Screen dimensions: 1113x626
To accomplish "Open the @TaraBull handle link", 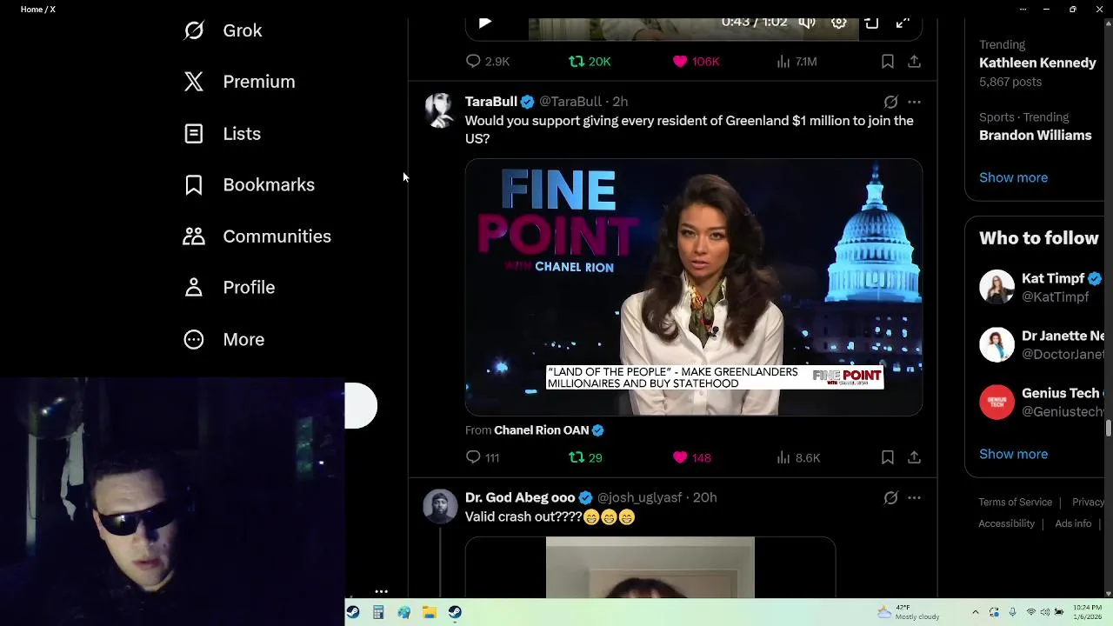I will click(570, 102).
